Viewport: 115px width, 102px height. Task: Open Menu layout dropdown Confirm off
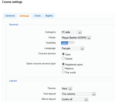75,99
